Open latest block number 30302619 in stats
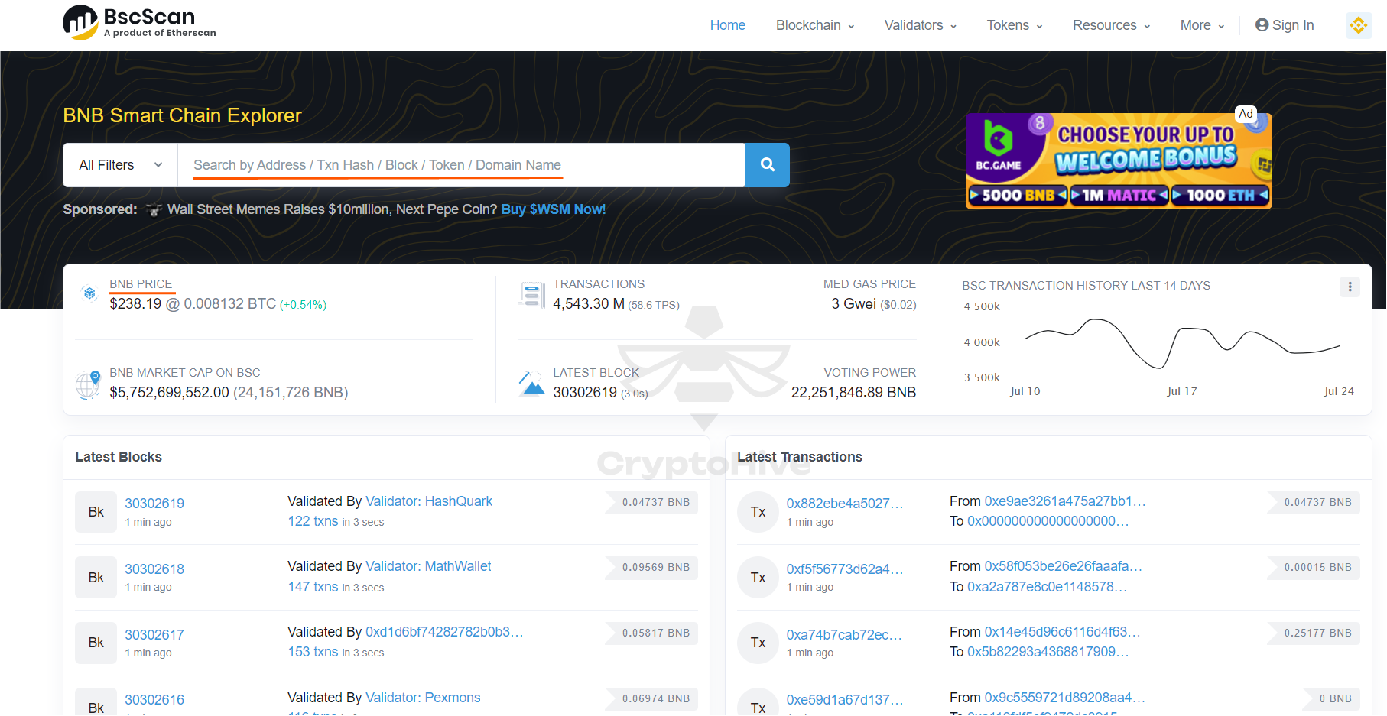The height and width of the screenshot is (716, 1387). coord(585,392)
